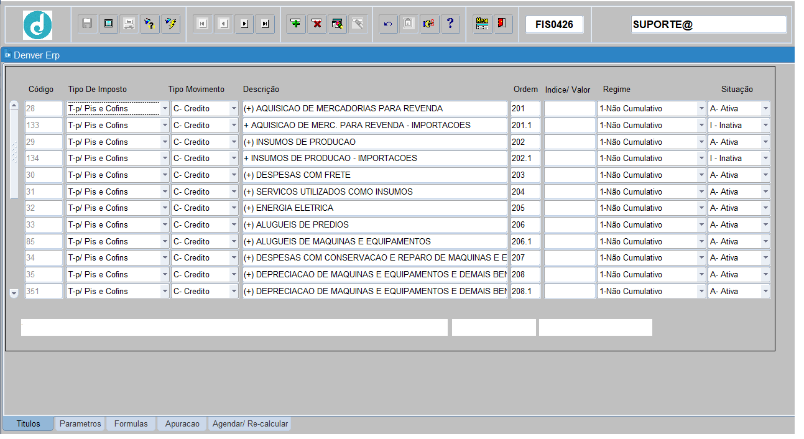Click the Denver 'd' logo
Screen dimensions: 804x439
[38, 25]
